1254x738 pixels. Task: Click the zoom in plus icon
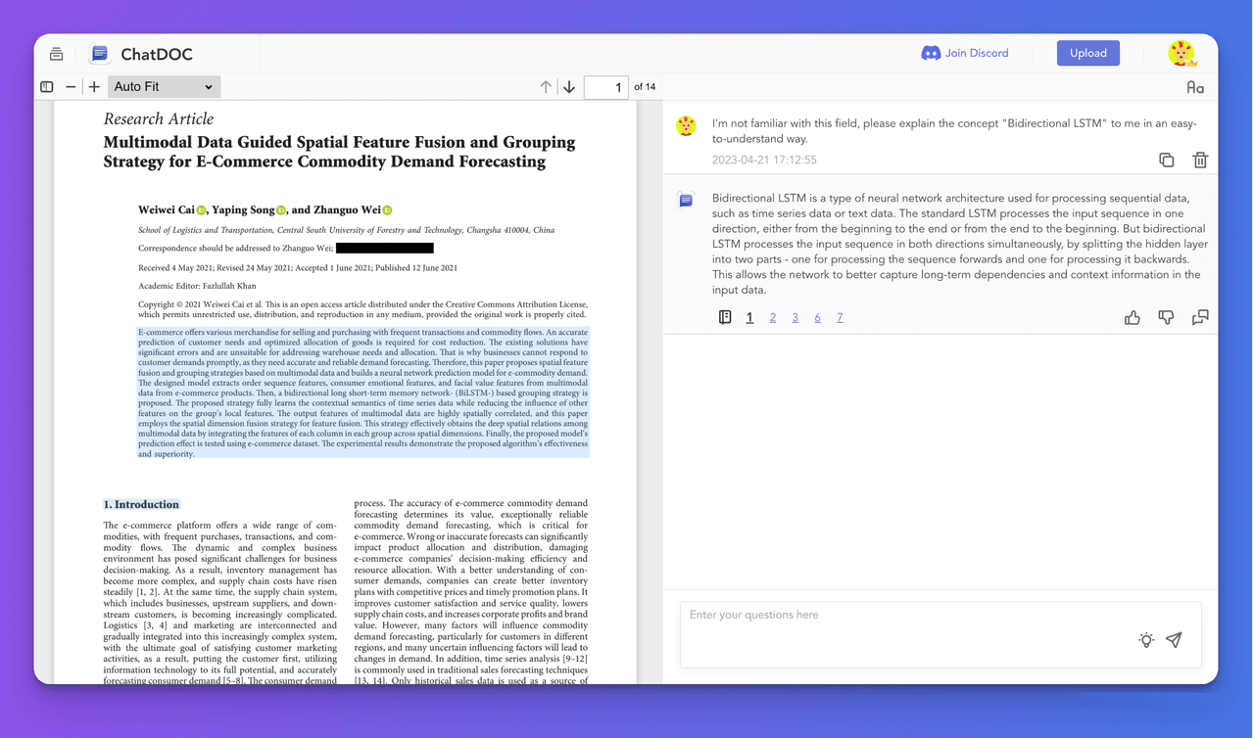tap(94, 87)
